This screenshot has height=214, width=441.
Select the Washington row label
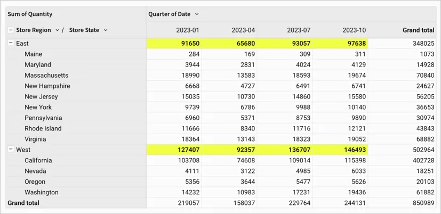point(42,192)
